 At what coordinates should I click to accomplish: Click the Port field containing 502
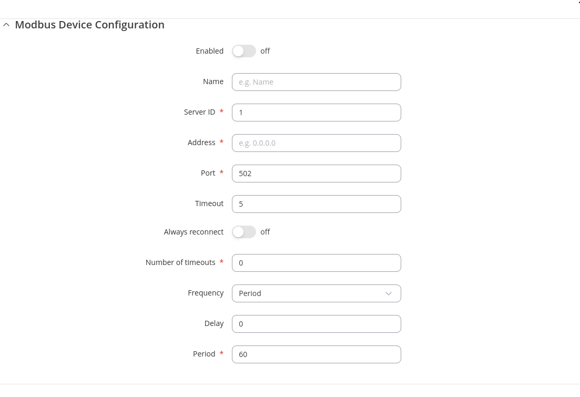coord(316,174)
